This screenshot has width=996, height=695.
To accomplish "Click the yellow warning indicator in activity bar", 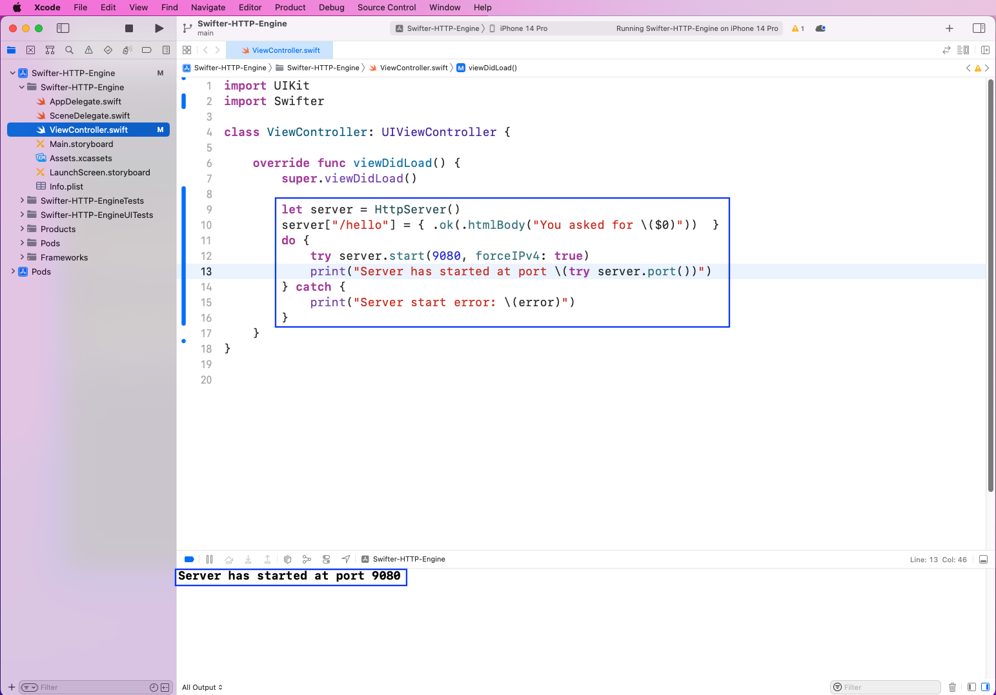I will [x=798, y=28].
